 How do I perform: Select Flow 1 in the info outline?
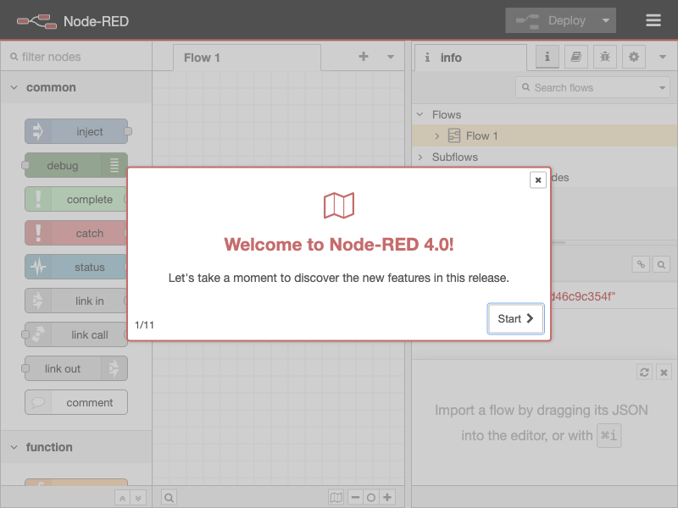545,136
